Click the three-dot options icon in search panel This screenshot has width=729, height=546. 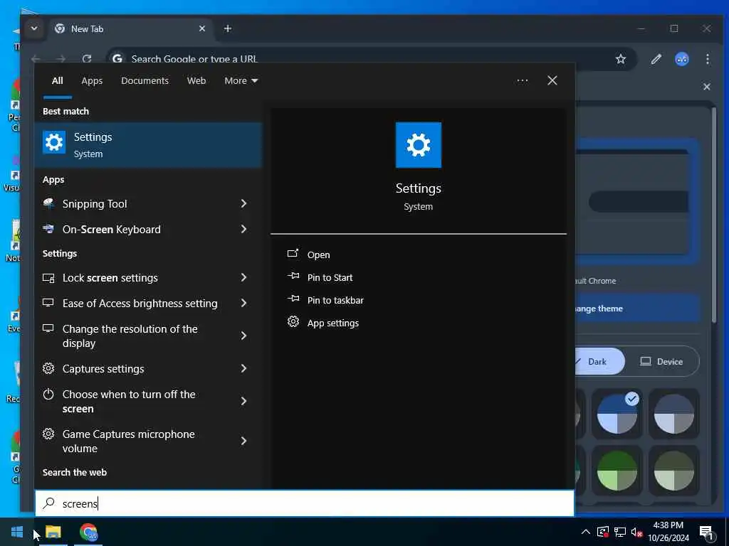pos(522,81)
